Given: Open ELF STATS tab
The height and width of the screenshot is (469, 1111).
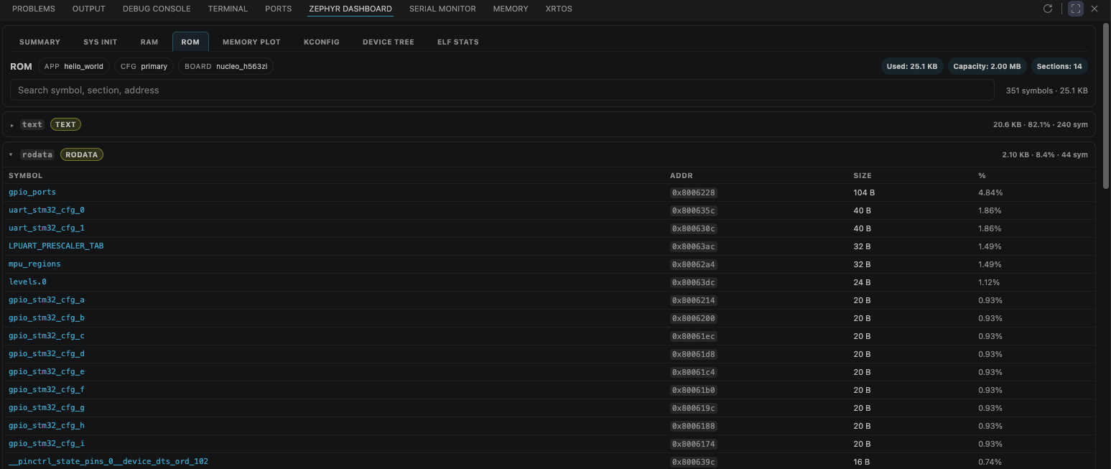Looking at the screenshot, I should [x=458, y=42].
